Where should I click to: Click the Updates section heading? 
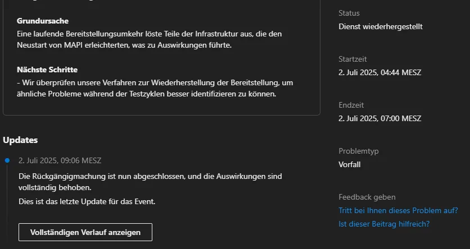coord(20,140)
